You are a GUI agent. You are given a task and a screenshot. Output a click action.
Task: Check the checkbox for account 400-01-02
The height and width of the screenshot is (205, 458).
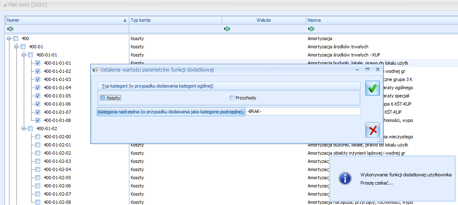pos(30,128)
